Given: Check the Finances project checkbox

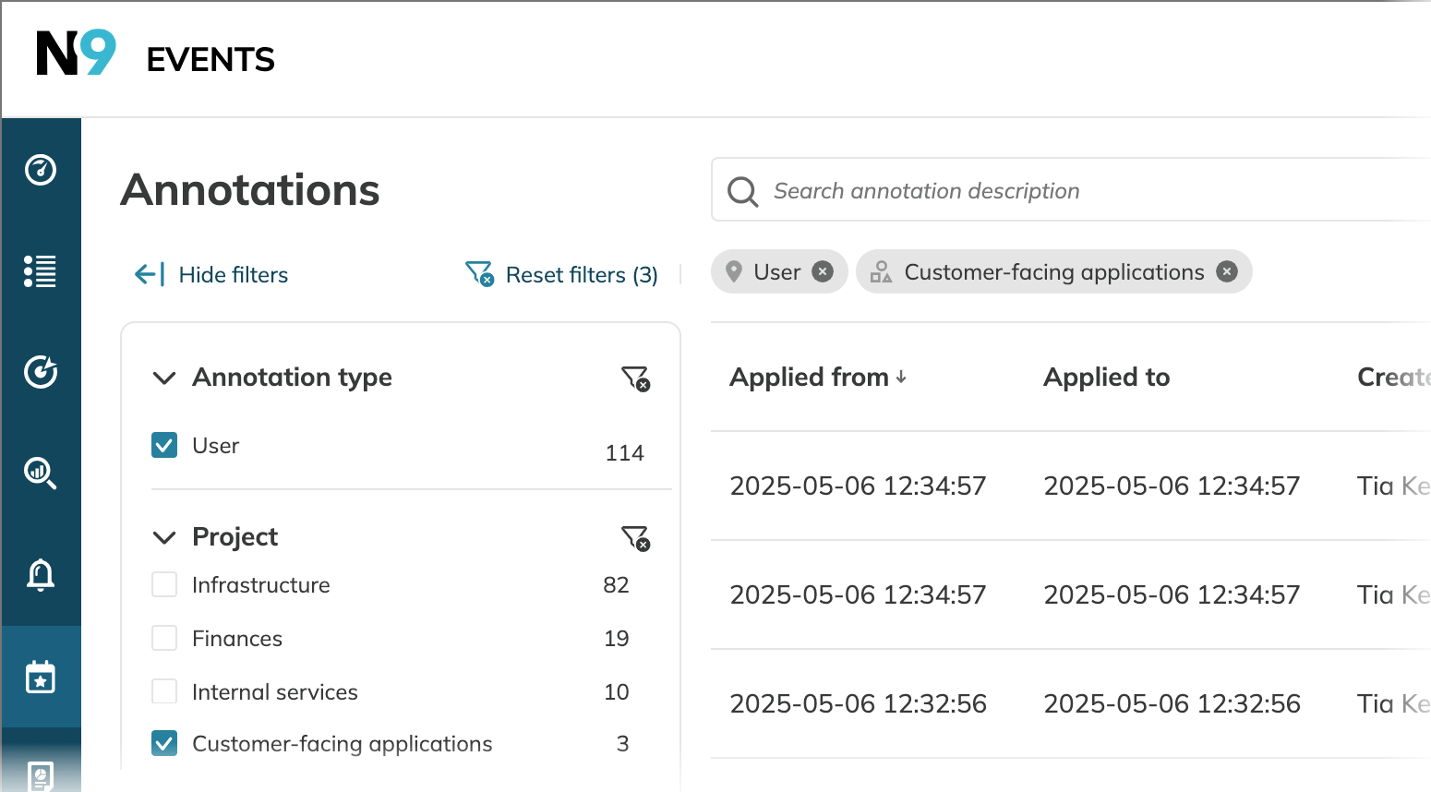Looking at the screenshot, I should (164, 638).
